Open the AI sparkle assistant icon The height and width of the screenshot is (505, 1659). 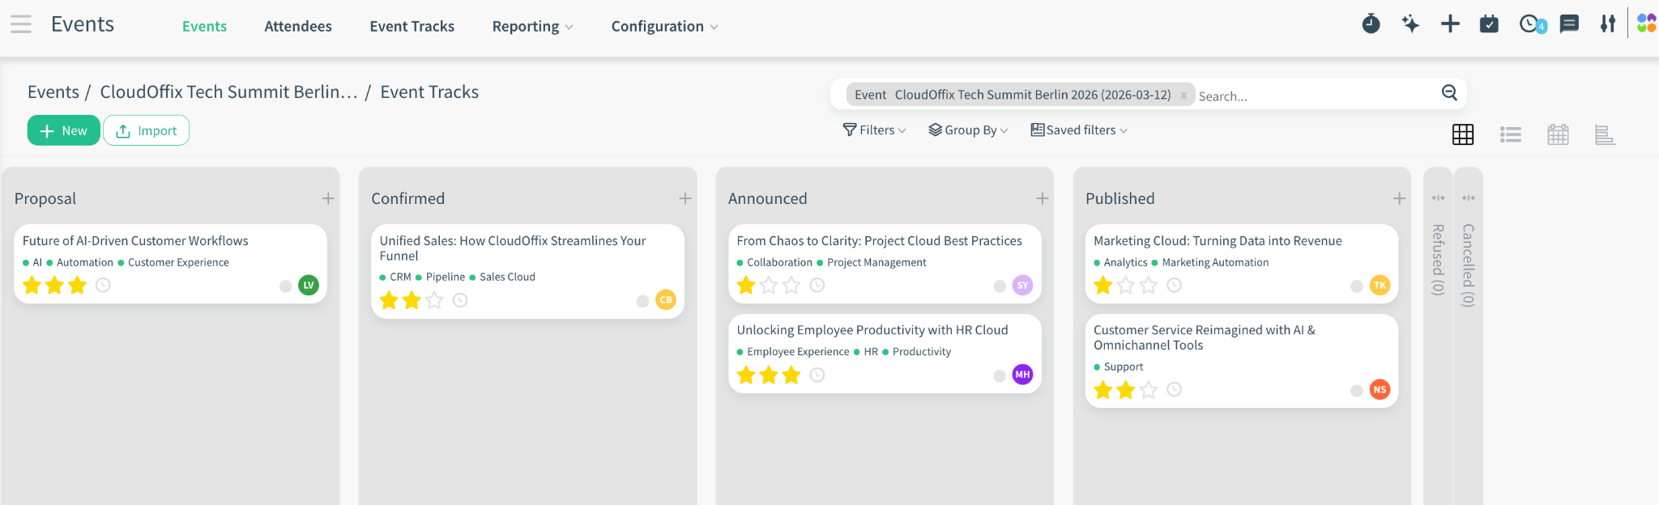pyautogui.click(x=1410, y=23)
